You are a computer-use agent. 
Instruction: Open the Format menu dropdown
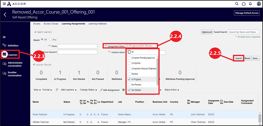[x=47, y=90]
